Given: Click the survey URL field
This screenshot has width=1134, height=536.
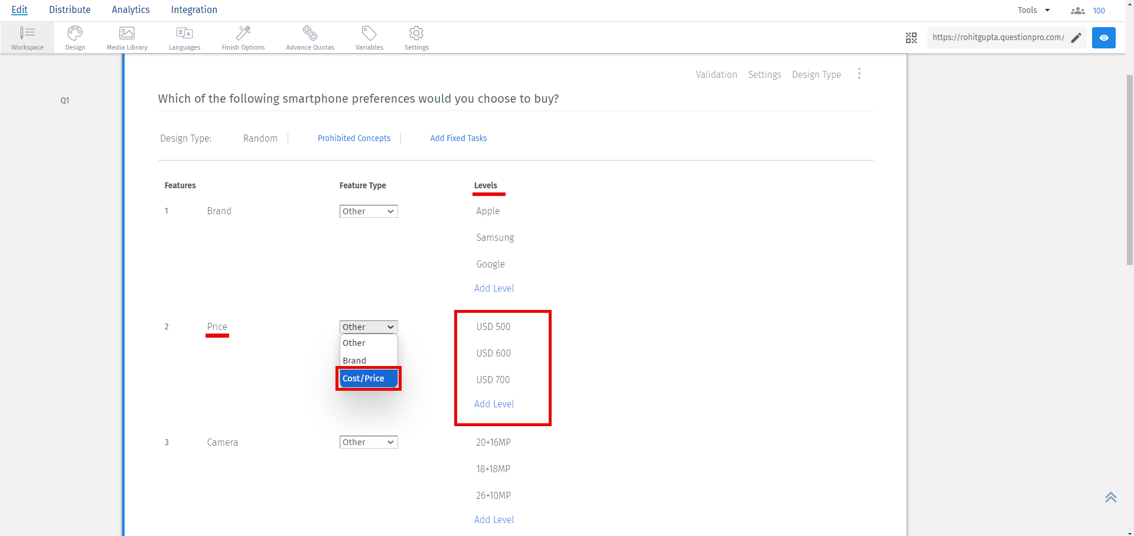Looking at the screenshot, I should [998, 38].
